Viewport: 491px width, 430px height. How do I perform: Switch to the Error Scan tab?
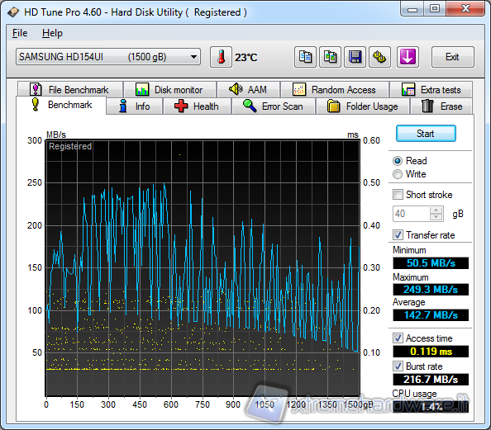273,106
